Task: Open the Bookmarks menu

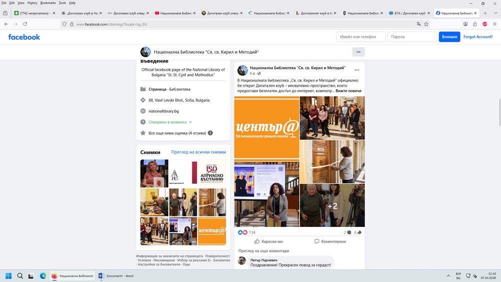Action: click(x=48, y=3)
